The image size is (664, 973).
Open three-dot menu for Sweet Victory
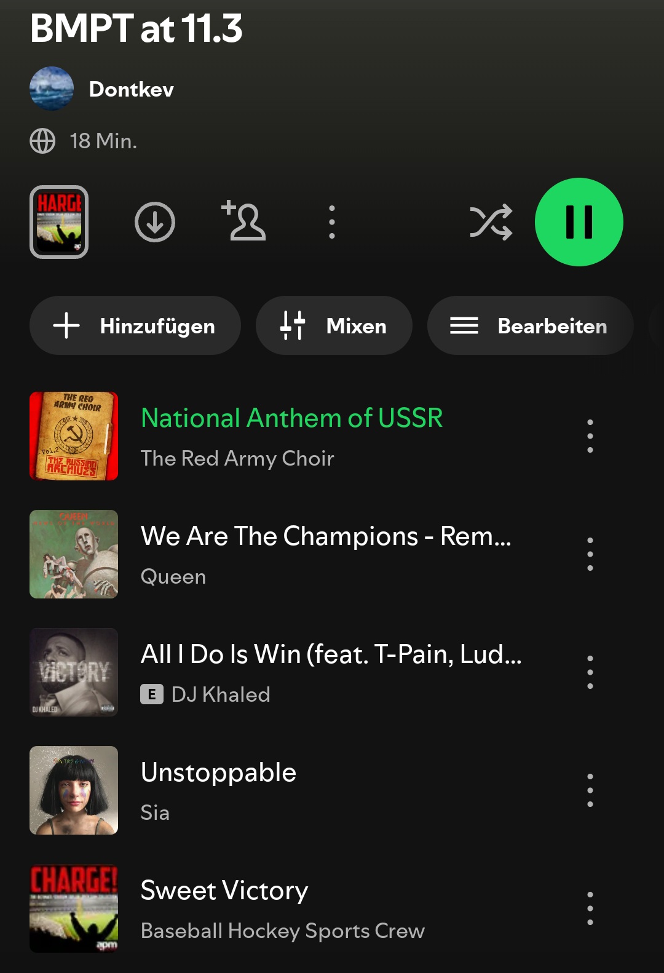coord(590,908)
